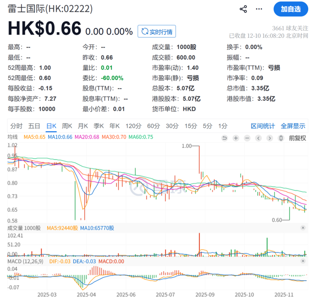Select the 周K weekly chart tab
Viewport: 312px width, 300px height.
pyautogui.click(x=67, y=126)
